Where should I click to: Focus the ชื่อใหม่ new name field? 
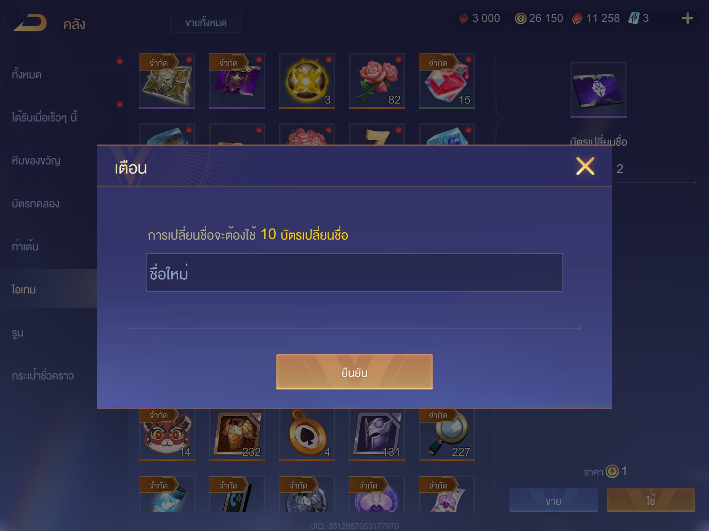tap(354, 272)
